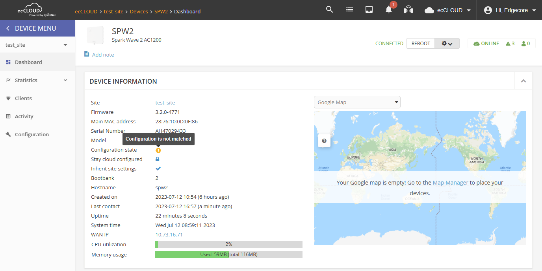
Task: Open the gear settings dropdown button
Action: click(447, 43)
